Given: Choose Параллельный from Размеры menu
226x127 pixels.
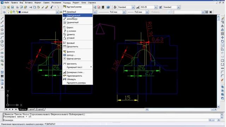Looking at the screenshot, I should point(78,15).
